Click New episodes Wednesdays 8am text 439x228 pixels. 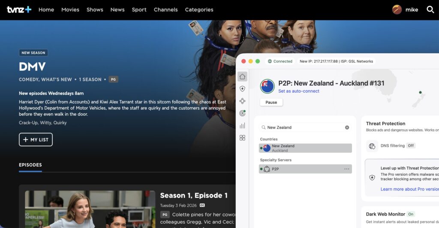tap(51, 93)
